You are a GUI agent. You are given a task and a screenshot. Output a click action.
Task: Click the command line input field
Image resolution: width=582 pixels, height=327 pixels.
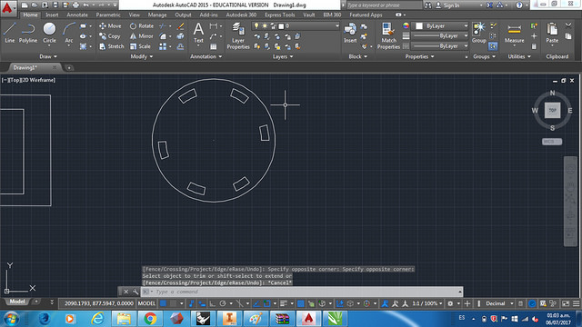[x=306, y=292]
